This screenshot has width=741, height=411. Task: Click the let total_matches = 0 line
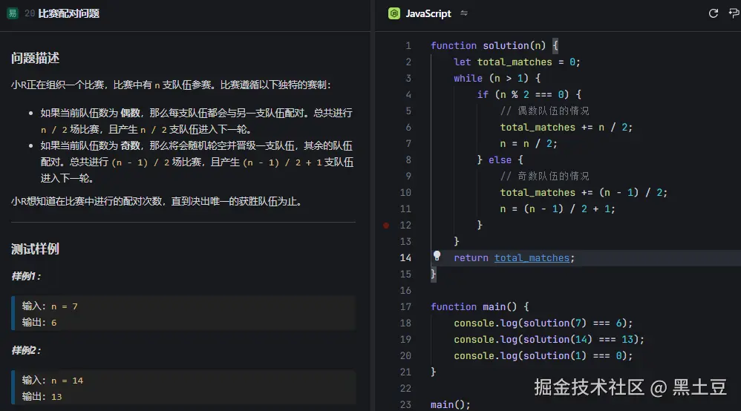point(517,62)
